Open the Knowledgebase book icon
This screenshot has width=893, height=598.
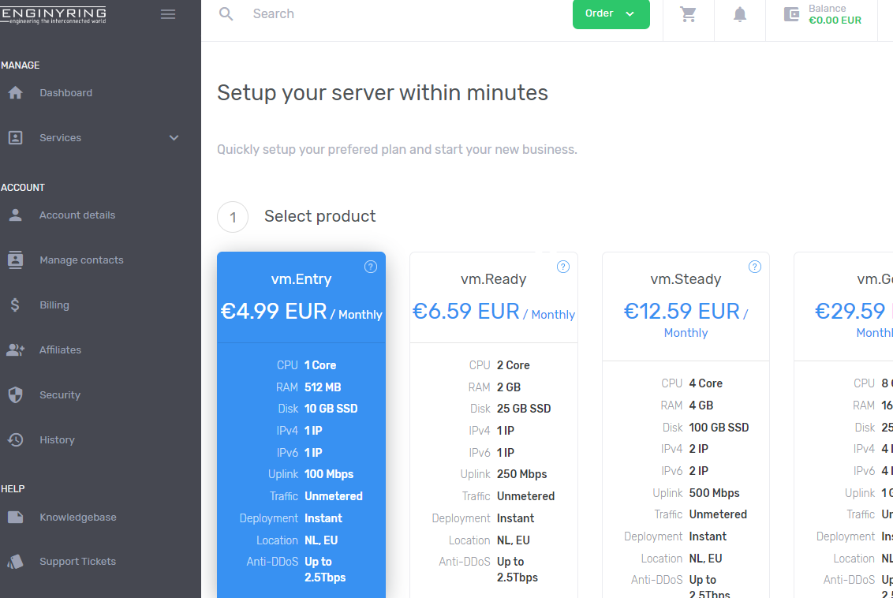tap(17, 516)
